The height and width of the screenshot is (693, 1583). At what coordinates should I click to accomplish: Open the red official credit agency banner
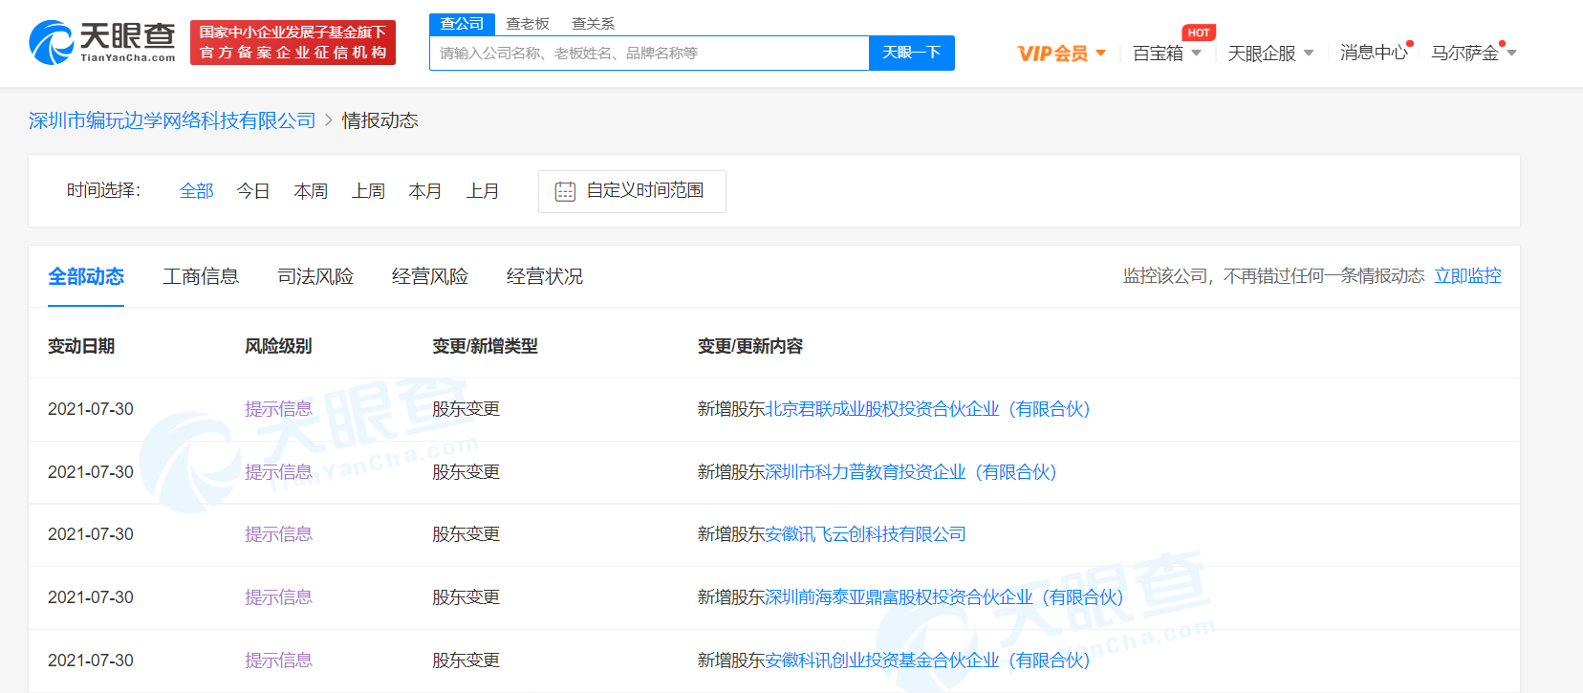(x=293, y=43)
